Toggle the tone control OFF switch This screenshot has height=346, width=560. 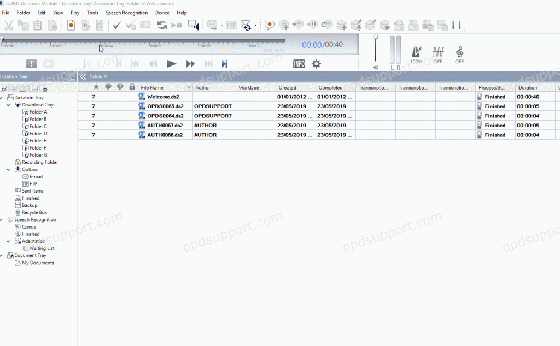point(459,53)
